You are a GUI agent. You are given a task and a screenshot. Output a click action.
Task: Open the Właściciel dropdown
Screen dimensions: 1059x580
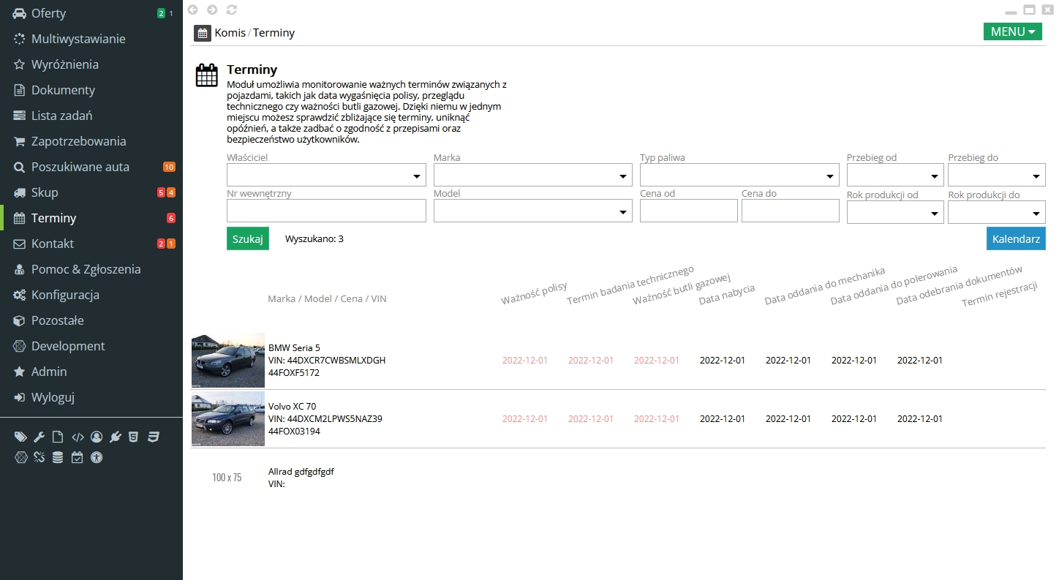point(326,176)
